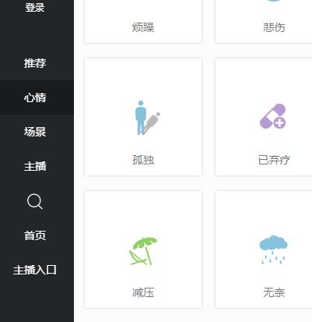312x322 pixels.
Task: Select the 心情 mood menu item
Action: (x=35, y=97)
